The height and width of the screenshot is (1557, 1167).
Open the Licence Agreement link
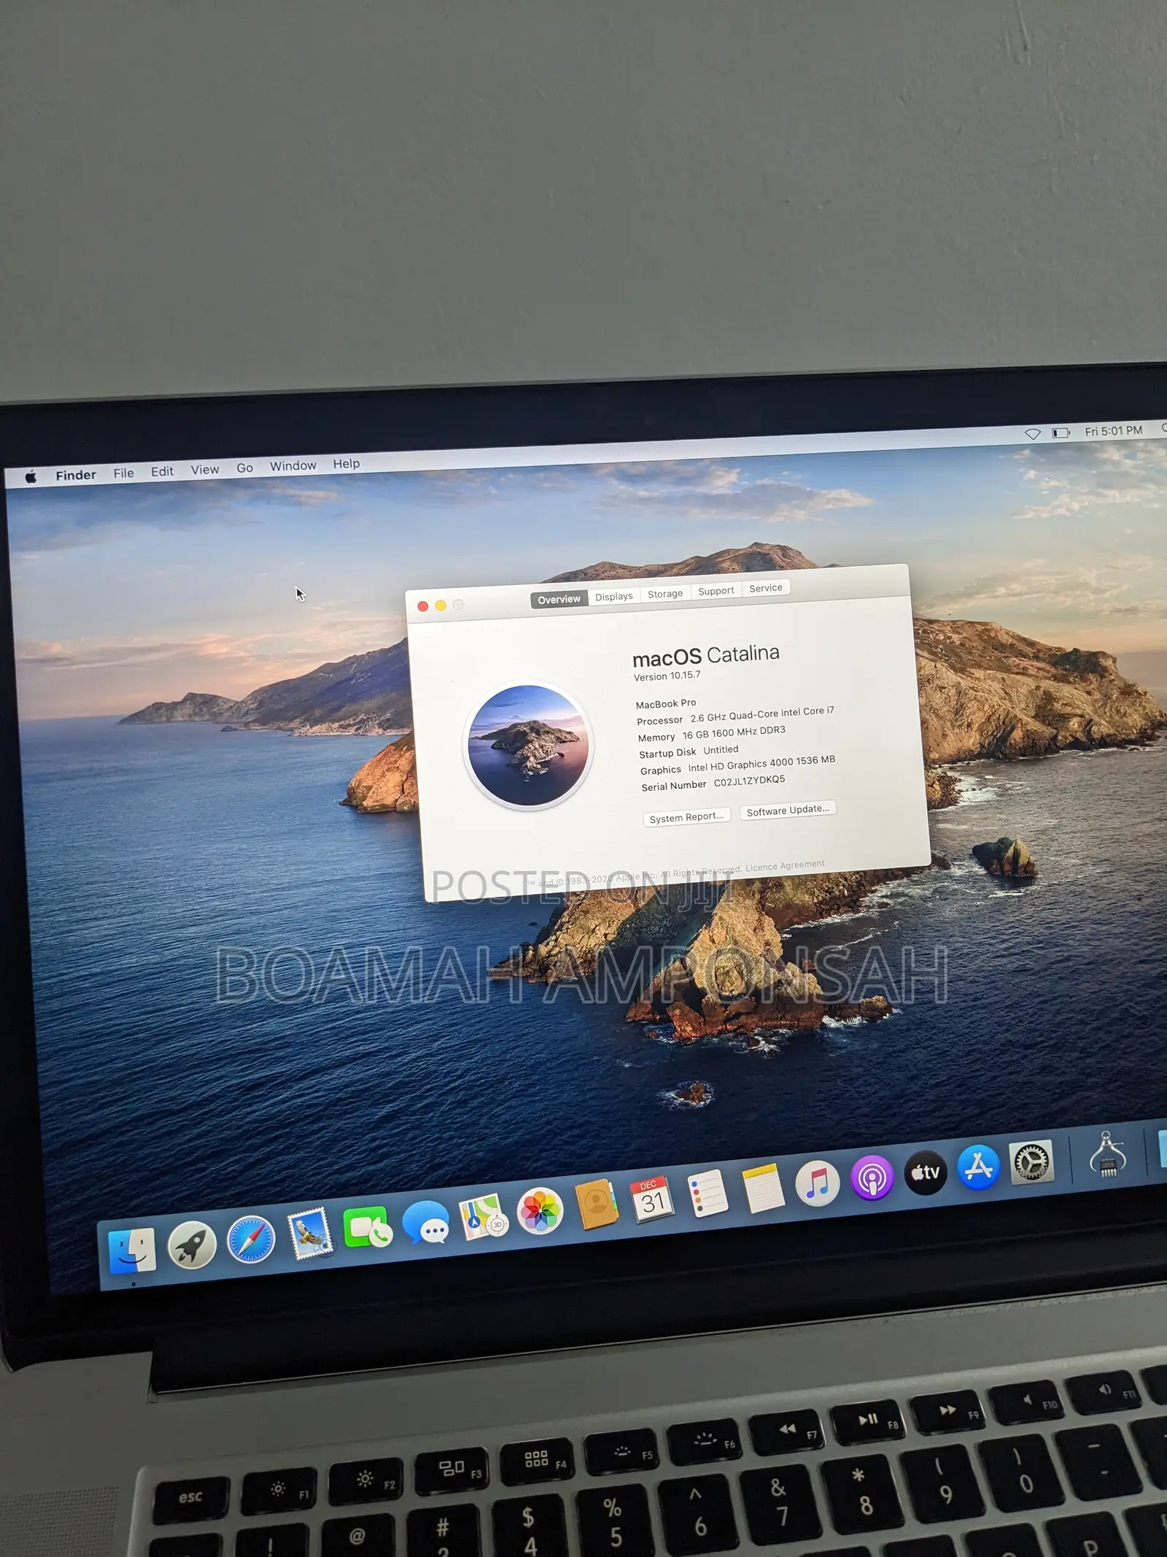(785, 866)
